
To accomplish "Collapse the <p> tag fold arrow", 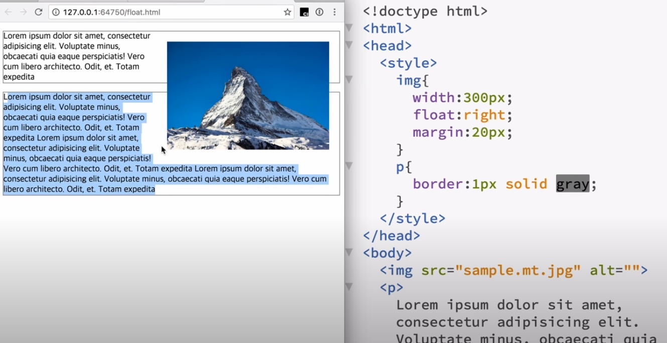I will tap(349, 286).
